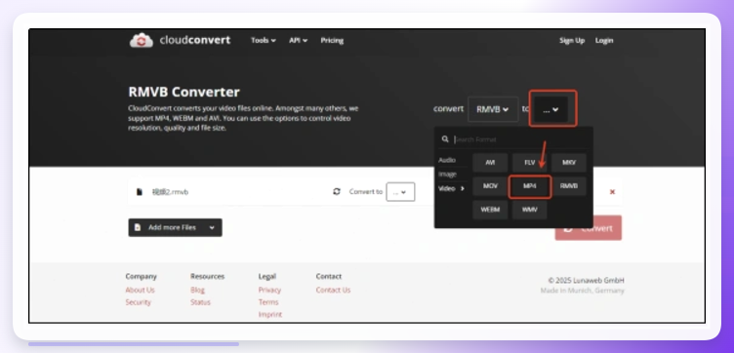
Task: Go to the Pricing page
Action: (332, 40)
